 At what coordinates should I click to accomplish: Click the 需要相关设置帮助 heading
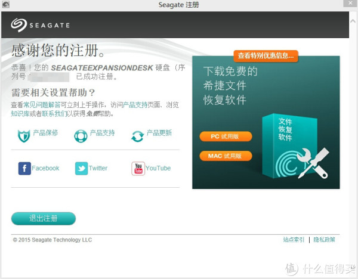(53, 92)
